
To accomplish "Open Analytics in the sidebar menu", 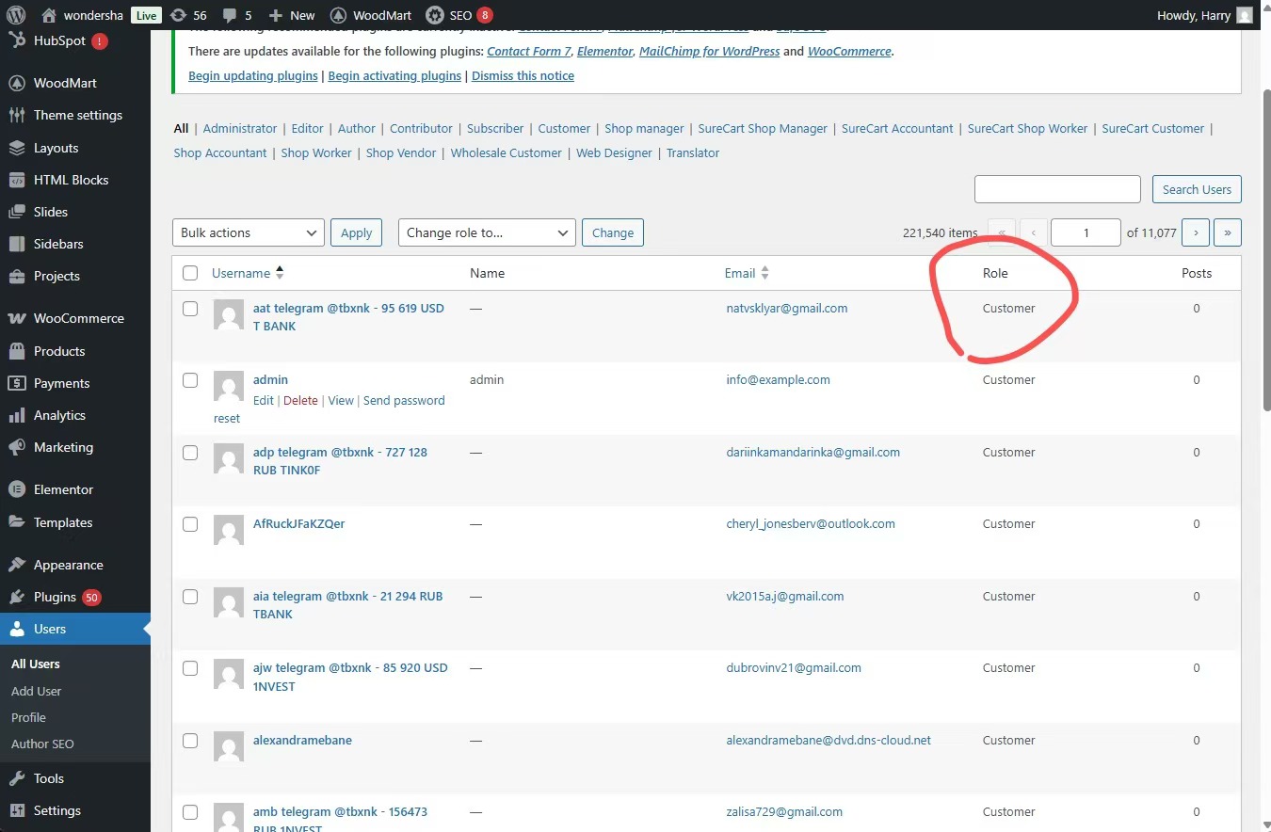I will pos(59,415).
